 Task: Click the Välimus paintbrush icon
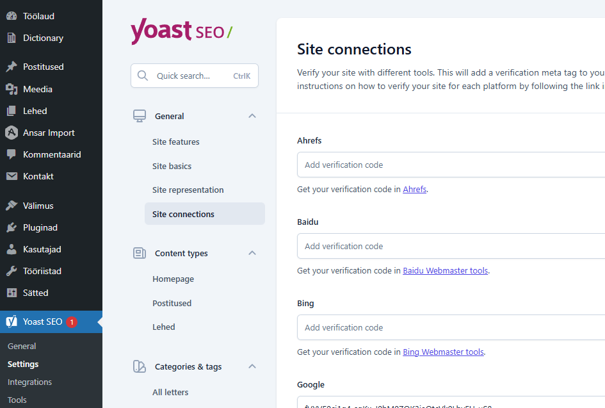click(12, 206)
